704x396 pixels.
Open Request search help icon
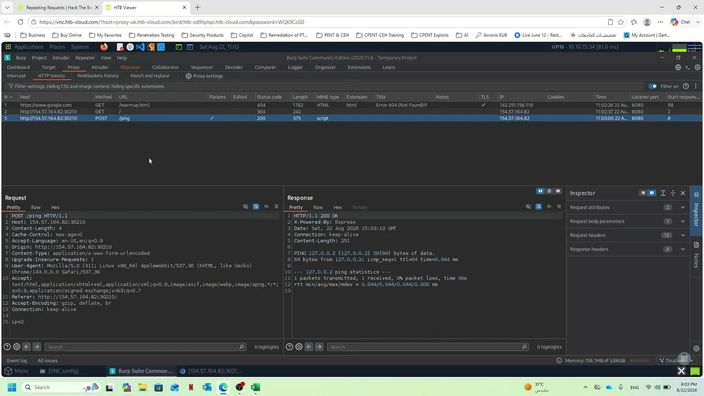pos(7,347)
